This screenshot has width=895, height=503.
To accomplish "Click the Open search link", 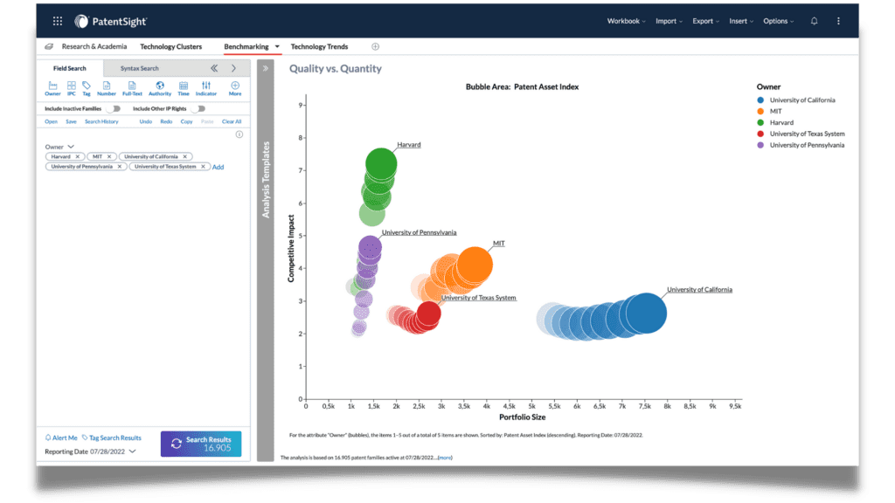I will click(x=51, y=121).
